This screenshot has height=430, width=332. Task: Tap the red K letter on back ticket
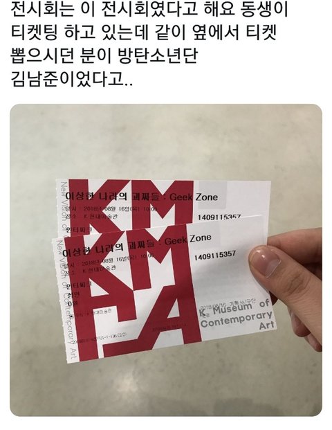click(x=86, y=206)
